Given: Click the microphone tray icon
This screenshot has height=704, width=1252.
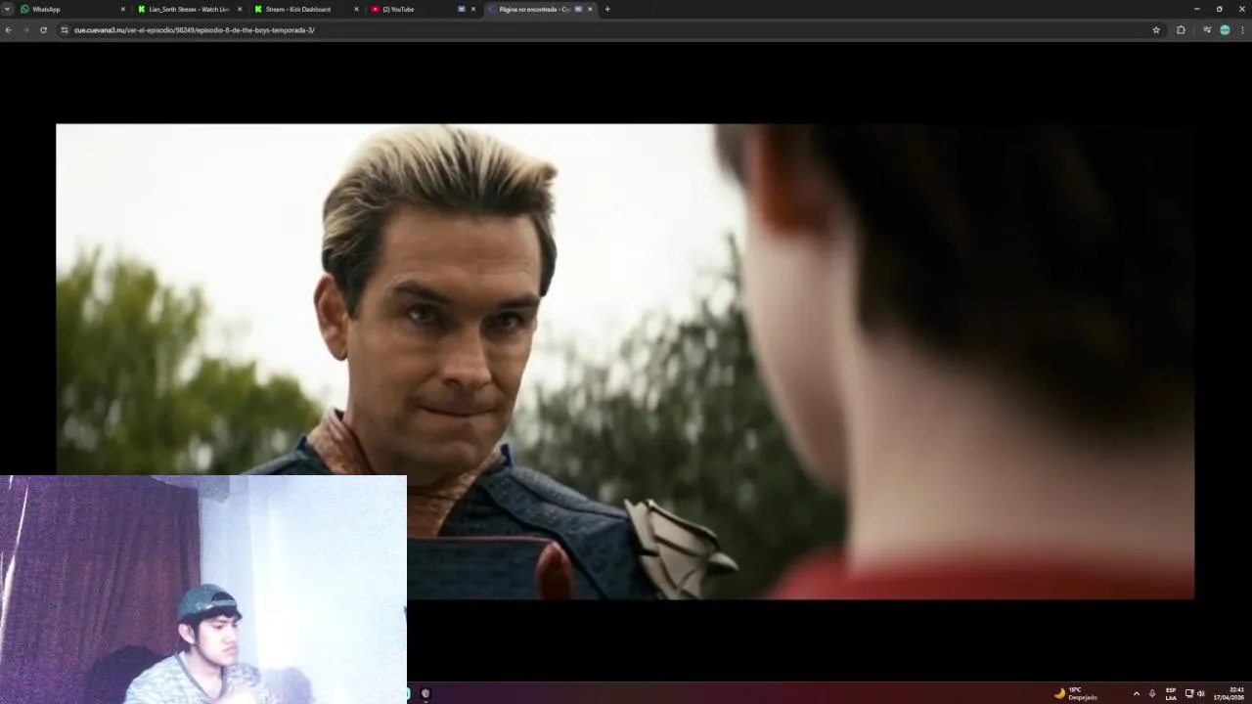Looking at the screenshot, I should 1152,693.
